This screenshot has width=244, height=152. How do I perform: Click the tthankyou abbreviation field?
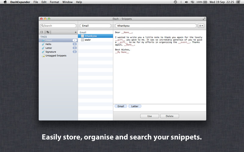(156, 26)
